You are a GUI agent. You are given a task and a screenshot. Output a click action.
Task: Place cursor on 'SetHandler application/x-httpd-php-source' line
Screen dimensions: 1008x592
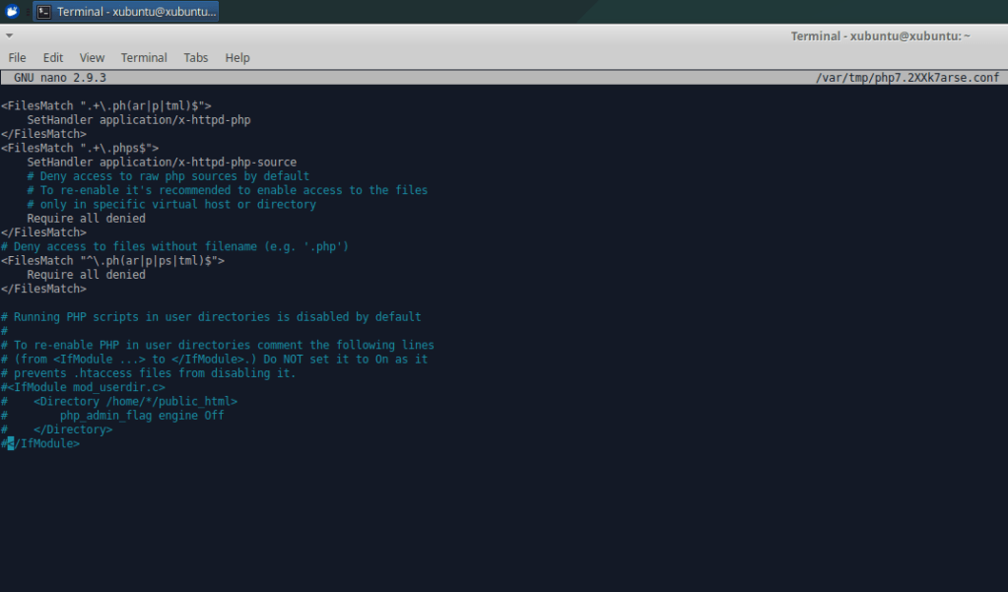point(162,163)
